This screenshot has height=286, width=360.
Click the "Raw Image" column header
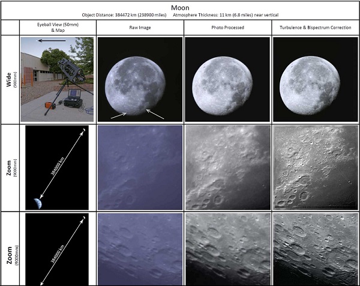139,28
